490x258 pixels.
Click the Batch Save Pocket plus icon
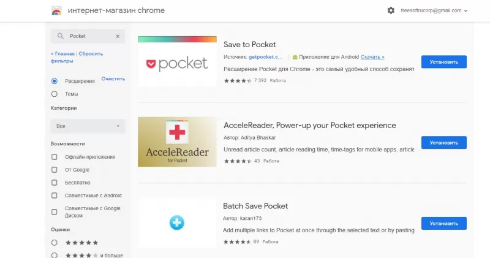[177, 222]
